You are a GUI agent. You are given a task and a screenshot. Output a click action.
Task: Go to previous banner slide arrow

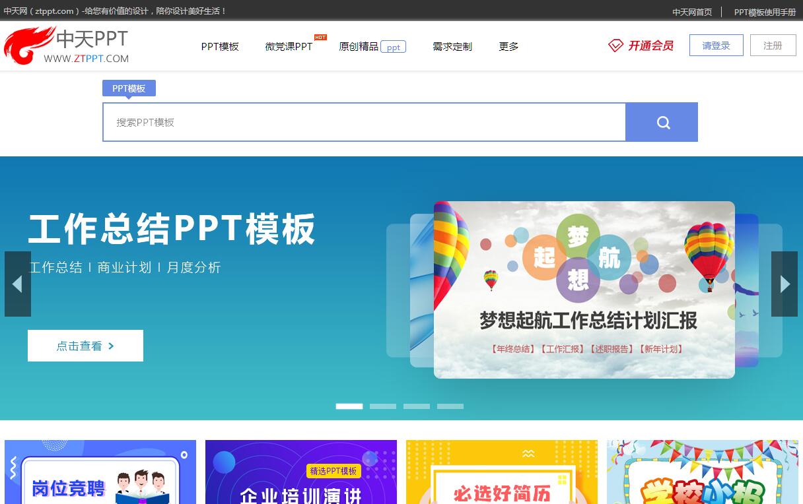coord(18,284)
